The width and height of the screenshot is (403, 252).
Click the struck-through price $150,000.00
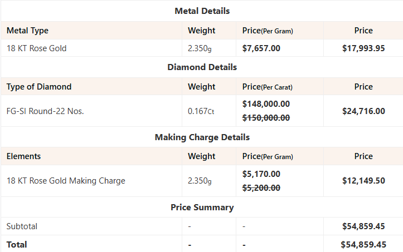coord(266,117)
